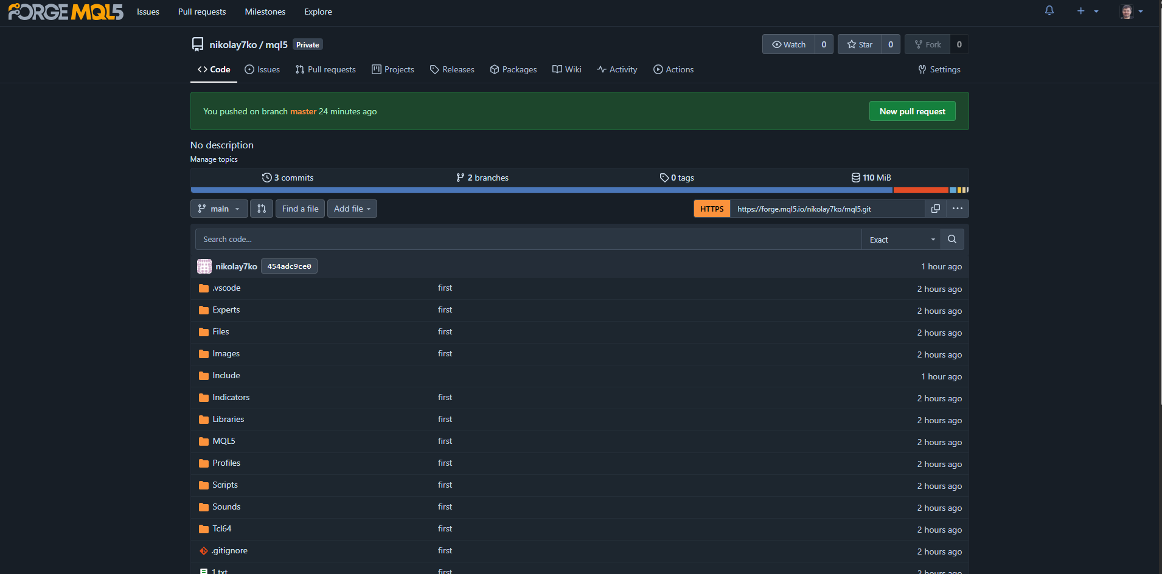The width and height of the screenshot is (1162, 574).
Task: Click the disabled Fork button
Action: [x=928, y=44]
